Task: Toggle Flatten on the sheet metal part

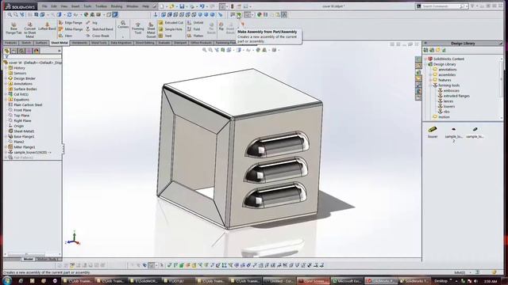Action: point(195,36)
